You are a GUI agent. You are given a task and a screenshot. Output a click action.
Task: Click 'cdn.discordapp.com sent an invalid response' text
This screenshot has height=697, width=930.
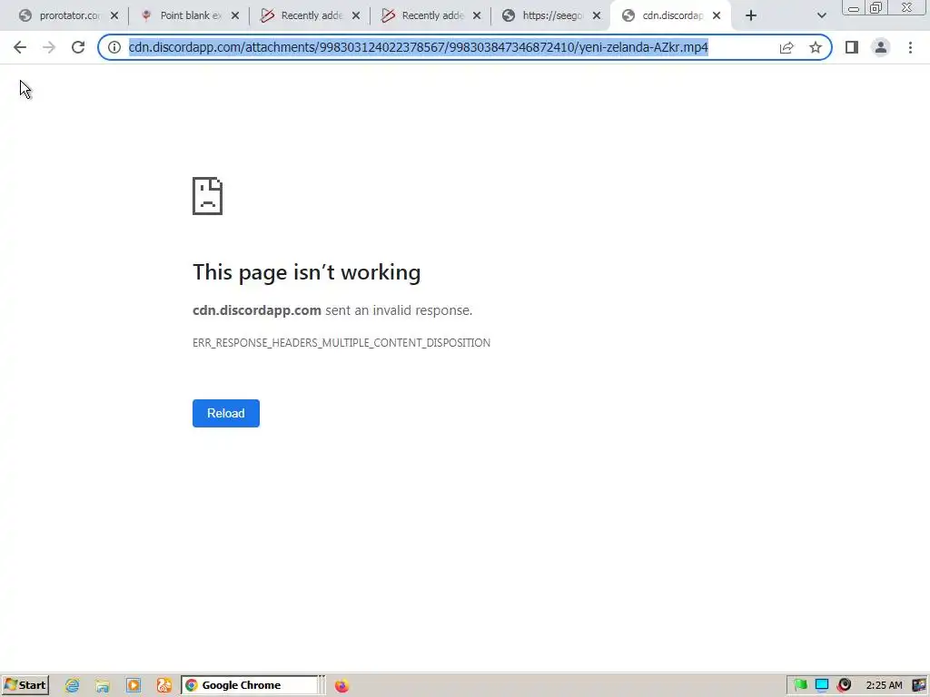coord(332,310)
